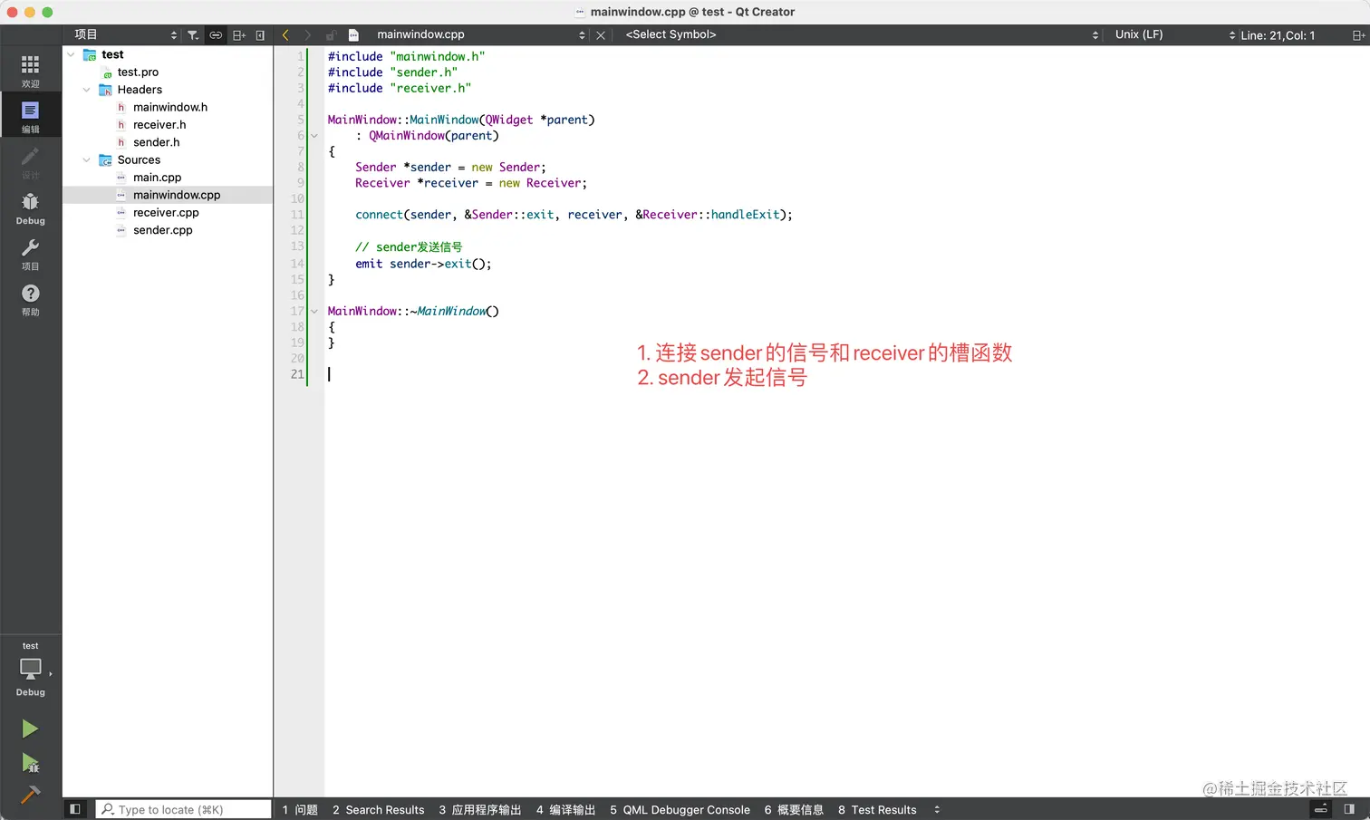Fold the destructor at line 17
The height and width of the screenshot is (820, 1370).
click(314, 311)
